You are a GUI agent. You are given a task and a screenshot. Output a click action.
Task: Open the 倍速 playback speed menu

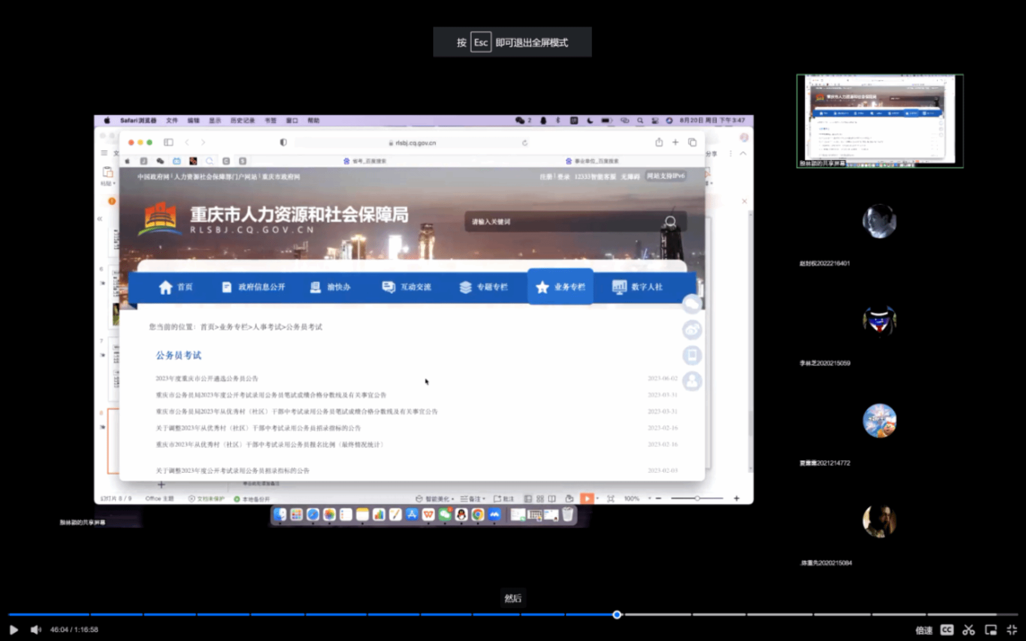pos(924,630)
